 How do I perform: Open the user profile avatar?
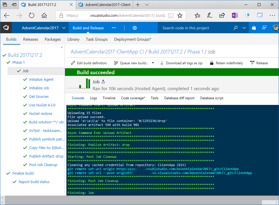[275, 28]
